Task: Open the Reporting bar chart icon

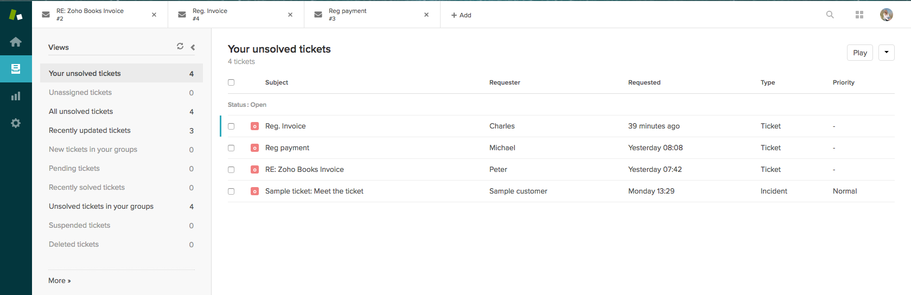Action: point(16,96)
